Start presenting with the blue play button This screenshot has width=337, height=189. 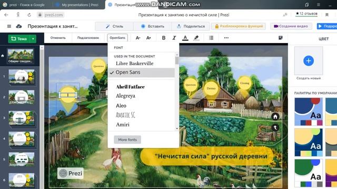[327, 26]
